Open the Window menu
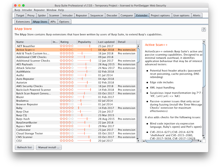224x168 pixels. tap(52, 10)
